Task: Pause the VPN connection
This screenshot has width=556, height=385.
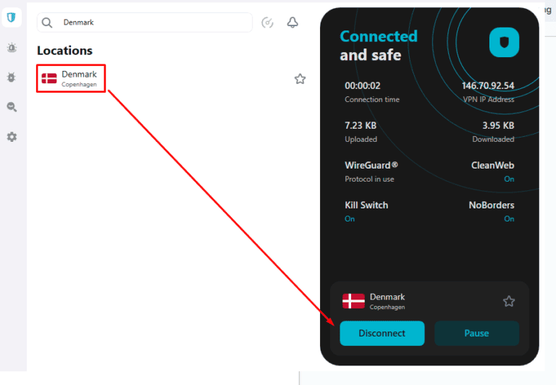Action: 476,334
